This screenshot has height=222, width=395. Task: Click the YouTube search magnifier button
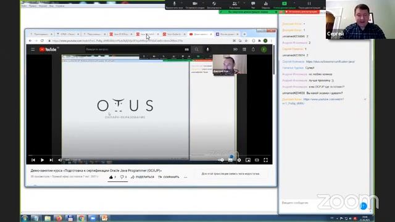tap(196, 49)
